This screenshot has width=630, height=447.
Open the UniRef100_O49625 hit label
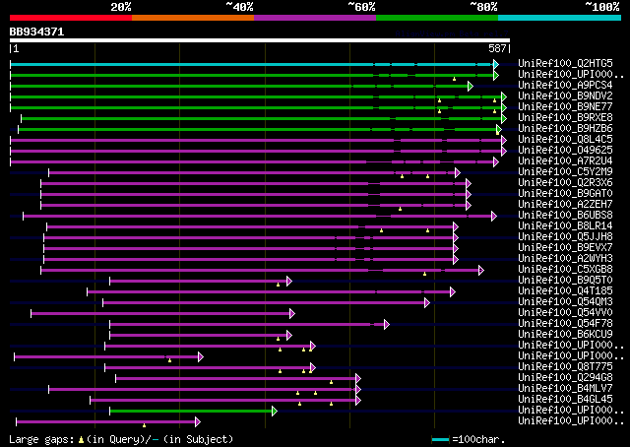tap(565, 151)
